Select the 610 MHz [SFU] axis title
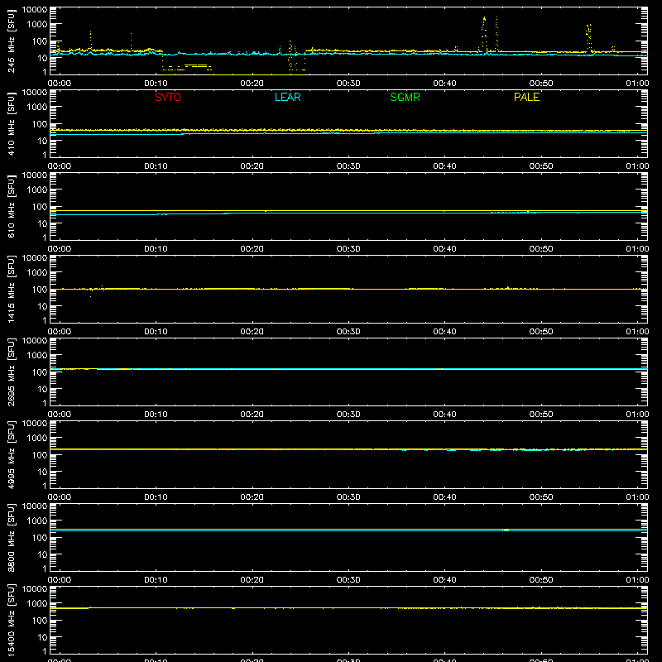Screen dimensions: 662x662 click(12, 207)
